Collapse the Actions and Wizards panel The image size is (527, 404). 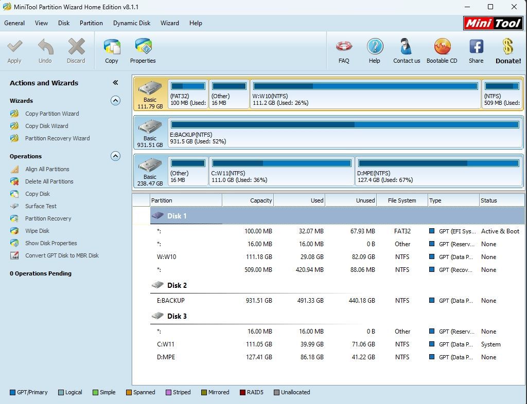pyautogui.click(x=115, y=83)
